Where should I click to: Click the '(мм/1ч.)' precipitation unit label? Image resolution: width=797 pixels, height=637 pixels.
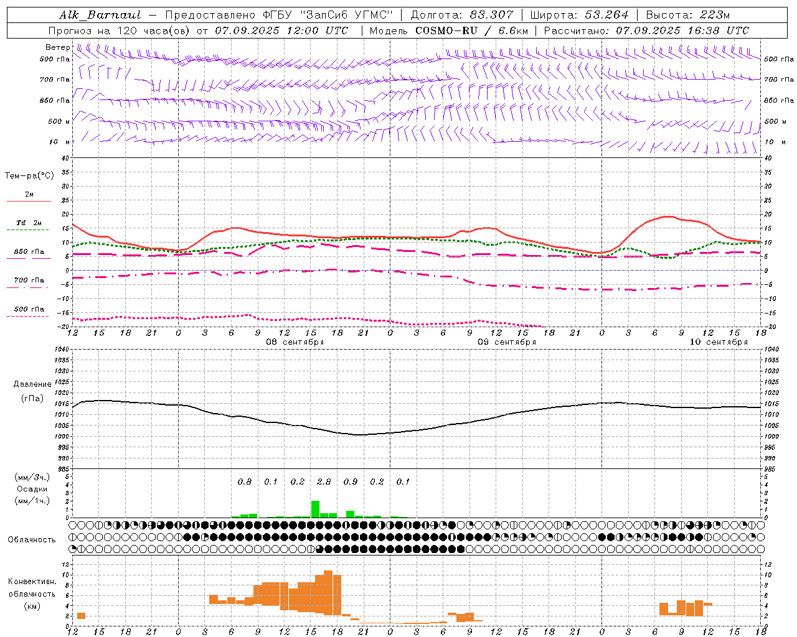32,501
